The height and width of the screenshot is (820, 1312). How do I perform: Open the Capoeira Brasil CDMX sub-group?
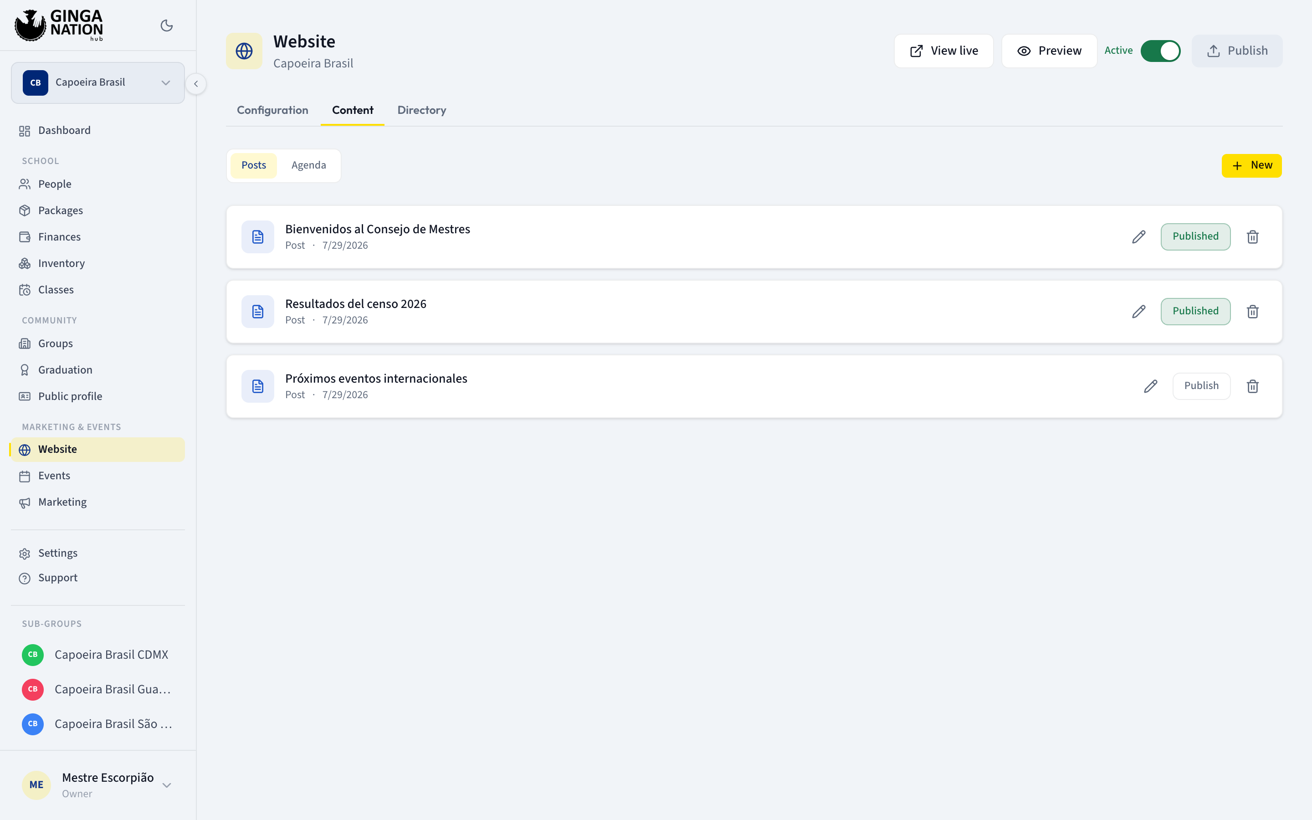point(97,655)
